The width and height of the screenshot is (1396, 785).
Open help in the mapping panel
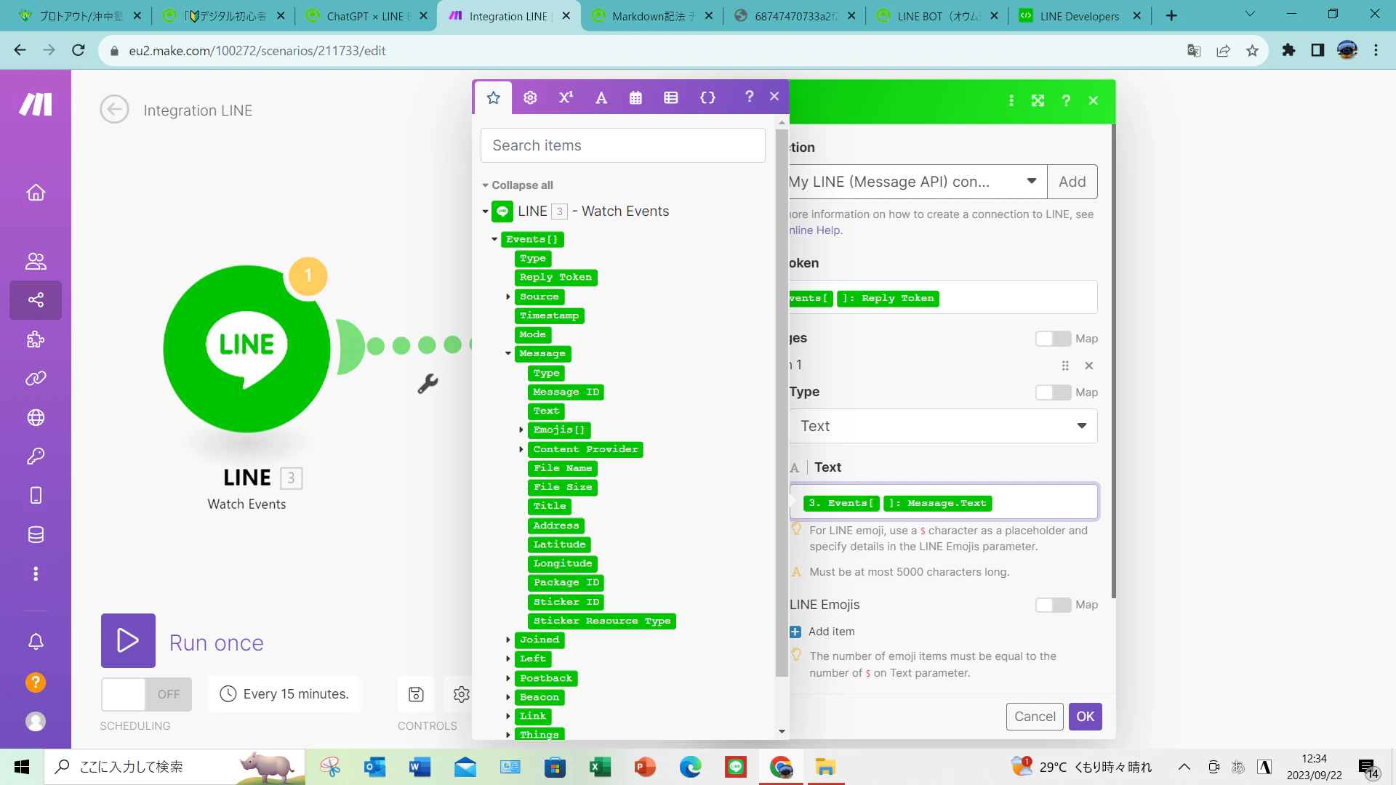point(750,97)
